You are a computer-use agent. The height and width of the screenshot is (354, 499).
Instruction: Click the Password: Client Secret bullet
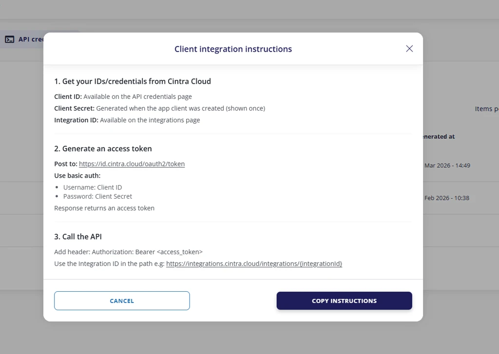[97, 197]
